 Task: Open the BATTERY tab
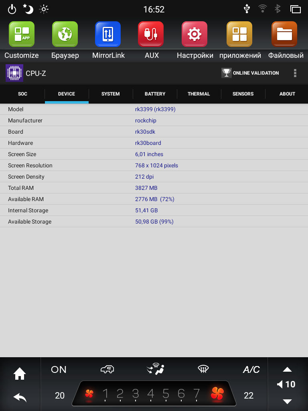pos(155,94)
